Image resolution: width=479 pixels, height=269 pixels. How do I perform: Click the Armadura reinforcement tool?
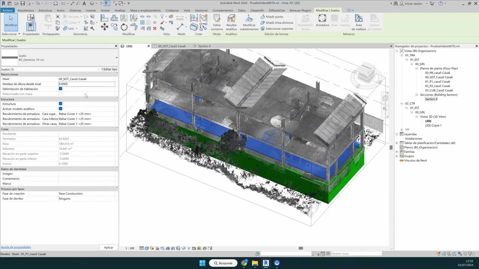coord(322,21)
